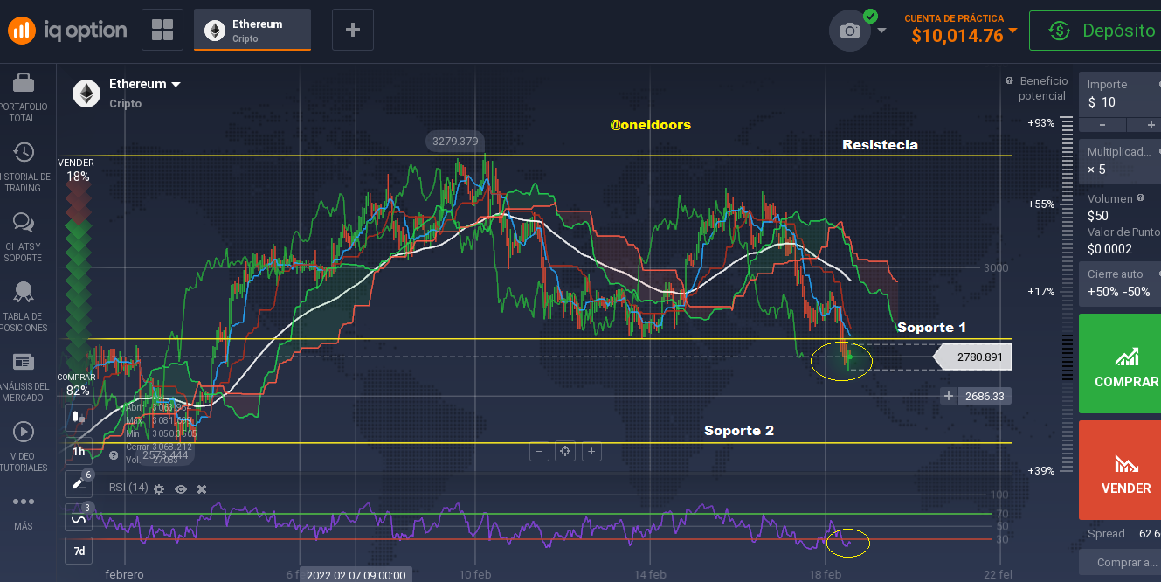Open Historial de Trading sidebar item
This screenshot has height=582, width=1161.
coord(24,168)
